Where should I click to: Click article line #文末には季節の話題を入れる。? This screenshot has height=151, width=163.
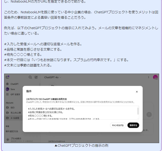coord(28,65)
